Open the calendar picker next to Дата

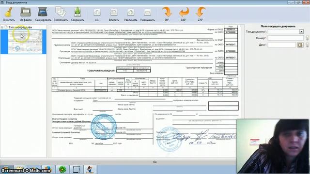point(300,45)
